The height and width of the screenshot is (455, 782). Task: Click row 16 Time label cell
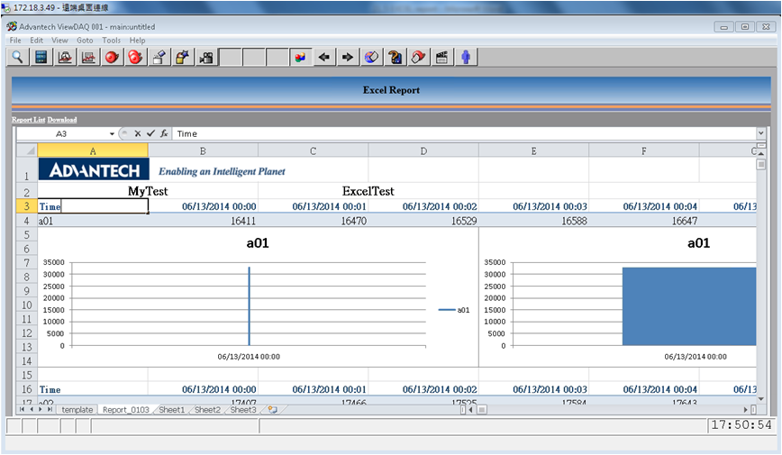tap(93, 389)
